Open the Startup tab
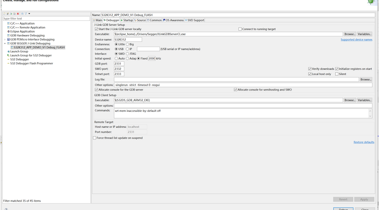Image resolution: width=379 pixels, height=210 pixels. click(x=127, y=20)
